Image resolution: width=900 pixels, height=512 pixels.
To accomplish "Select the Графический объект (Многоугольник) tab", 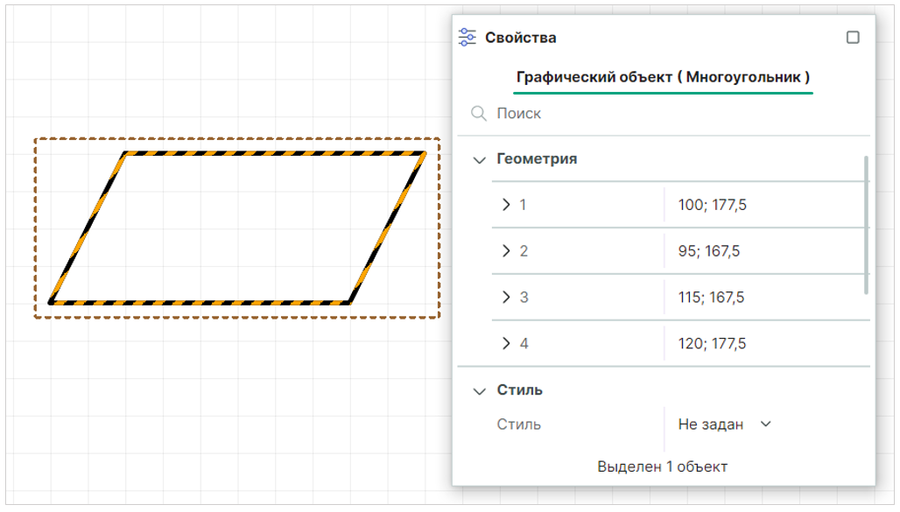I will coord(663,77).
